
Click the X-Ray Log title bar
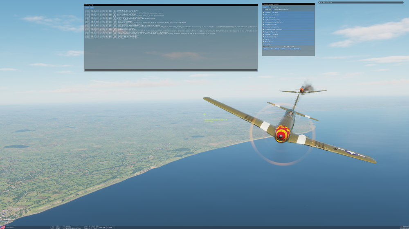[171, 4]
